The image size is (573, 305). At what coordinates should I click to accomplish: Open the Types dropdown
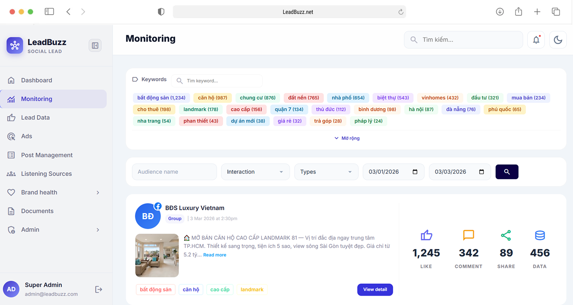tap(326, 172)
